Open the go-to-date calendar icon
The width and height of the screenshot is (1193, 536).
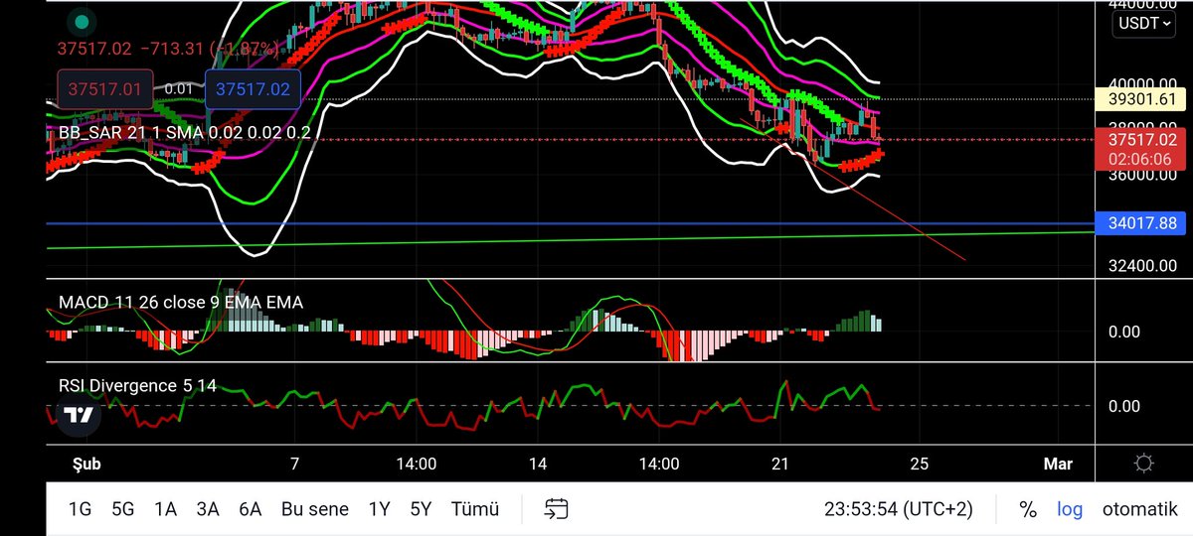point(557,509)
